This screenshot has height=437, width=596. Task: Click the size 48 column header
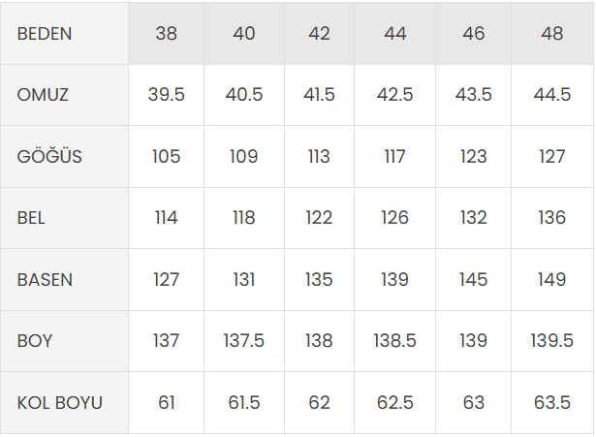pos(551,34)
